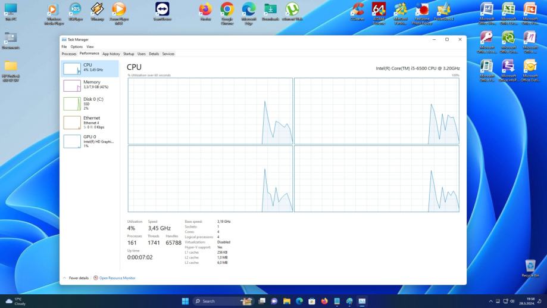Open Resource Monitor link
547x308 pixels.
click(114, 278)
